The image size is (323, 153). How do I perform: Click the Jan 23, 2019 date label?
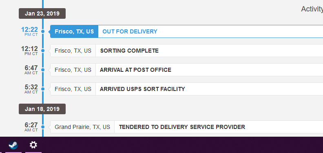pos(42,13)
